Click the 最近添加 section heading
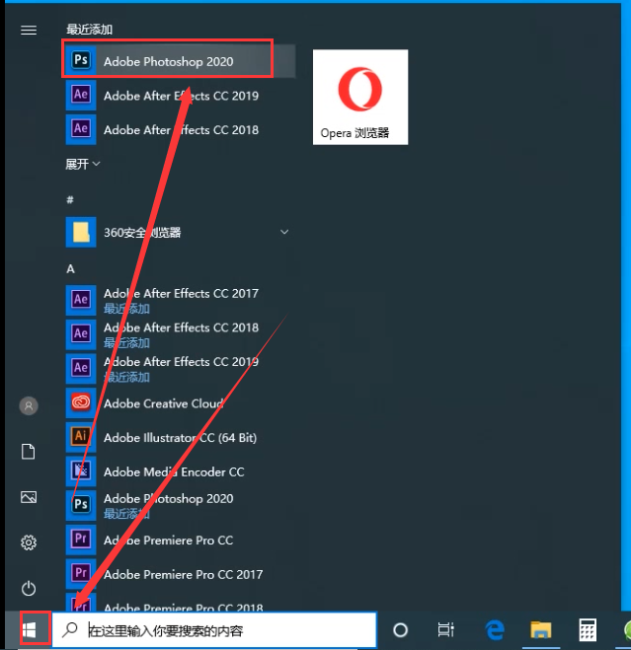The height and width of the screenshot is (650, 631). pos(89,30)
